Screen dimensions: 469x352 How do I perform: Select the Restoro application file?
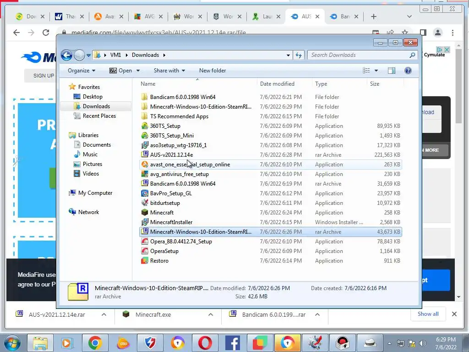point(159,261)
